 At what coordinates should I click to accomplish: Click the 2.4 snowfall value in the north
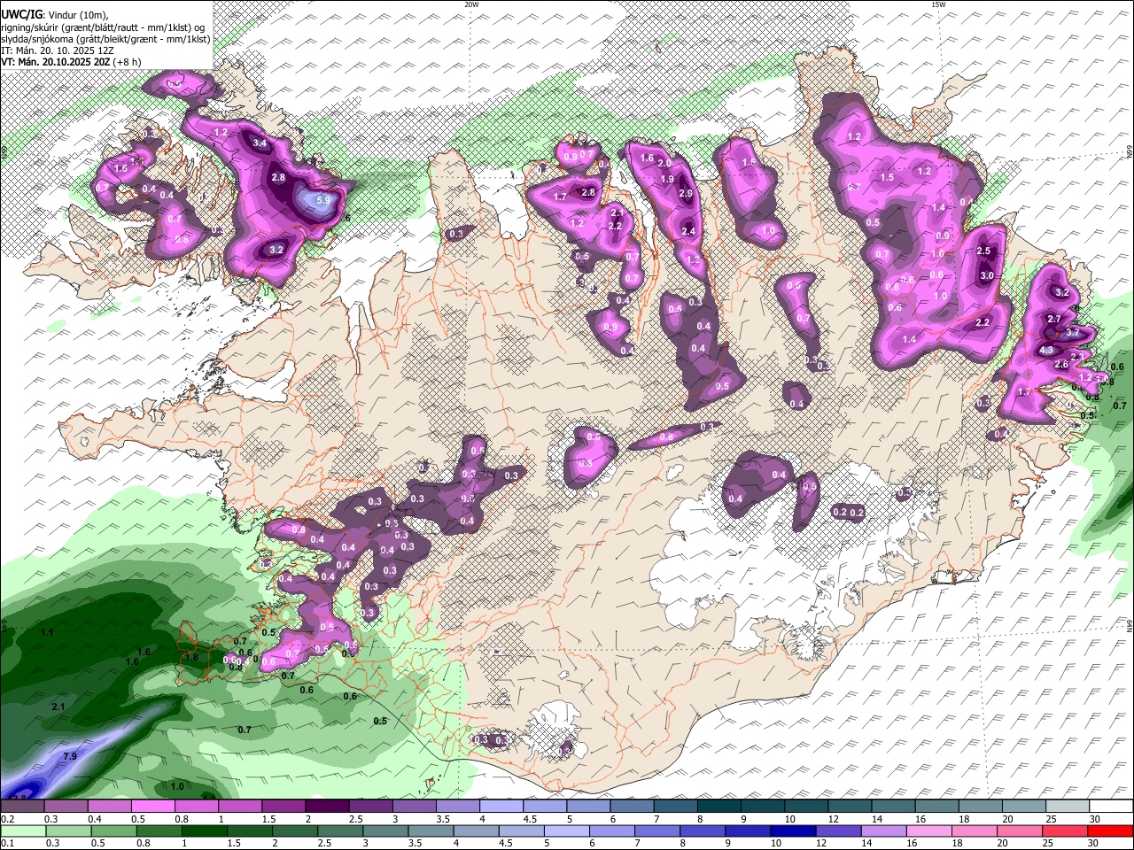point(688,232)
